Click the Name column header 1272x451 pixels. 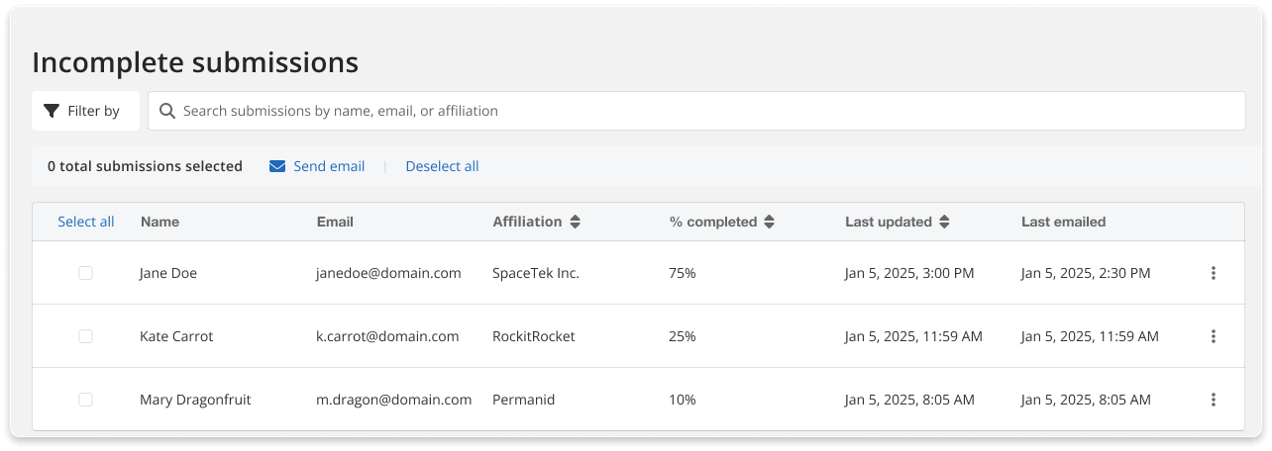coord(159,222)
